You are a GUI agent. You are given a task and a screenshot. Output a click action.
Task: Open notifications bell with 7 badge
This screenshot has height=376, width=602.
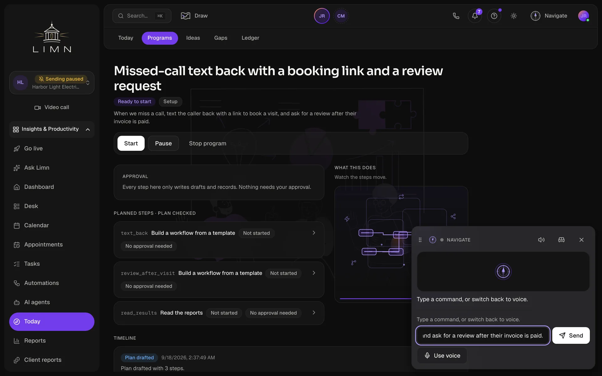pyautogui.click(x=475, y=16)
